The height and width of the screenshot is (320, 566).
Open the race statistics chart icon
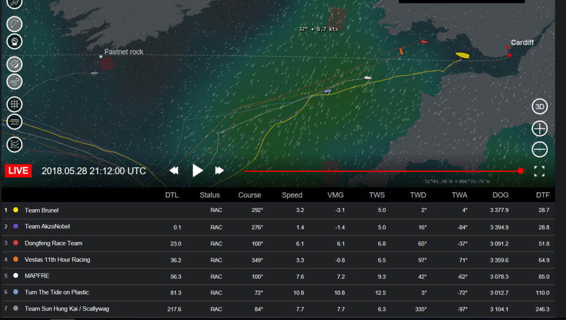coord(15,144)
